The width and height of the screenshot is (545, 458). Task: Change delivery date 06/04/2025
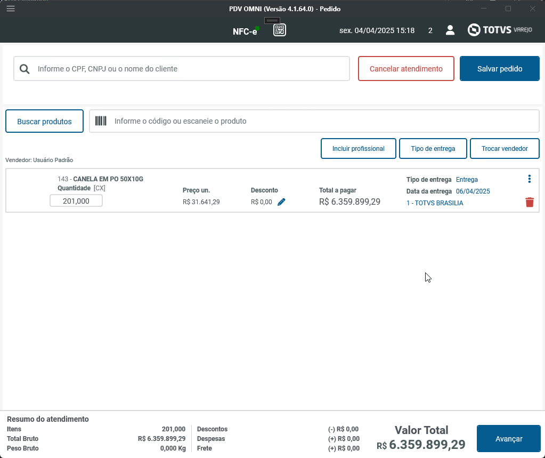[x=473, y=191]
